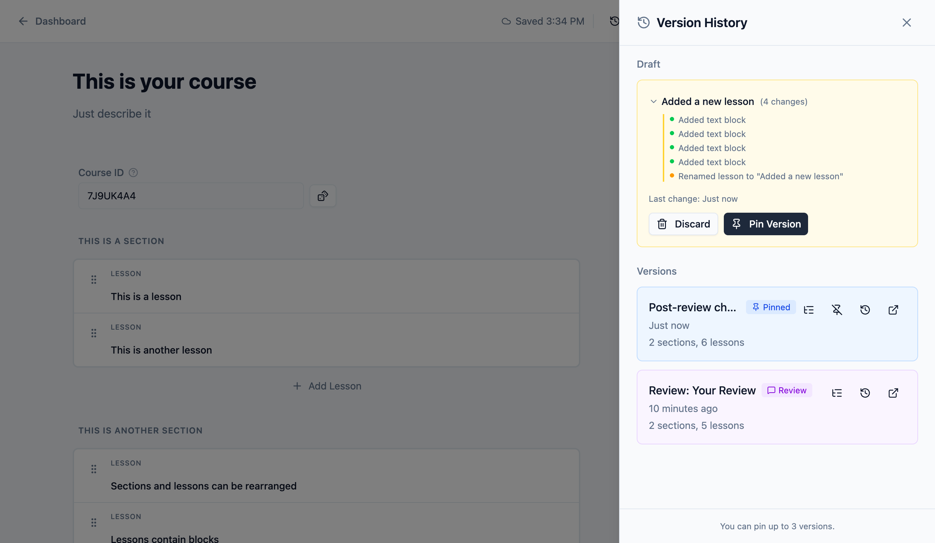The width and height of the screenshot is (935, 543).
Task: Open Review: Your Review in a new tab
Action: tap(893, 393)
